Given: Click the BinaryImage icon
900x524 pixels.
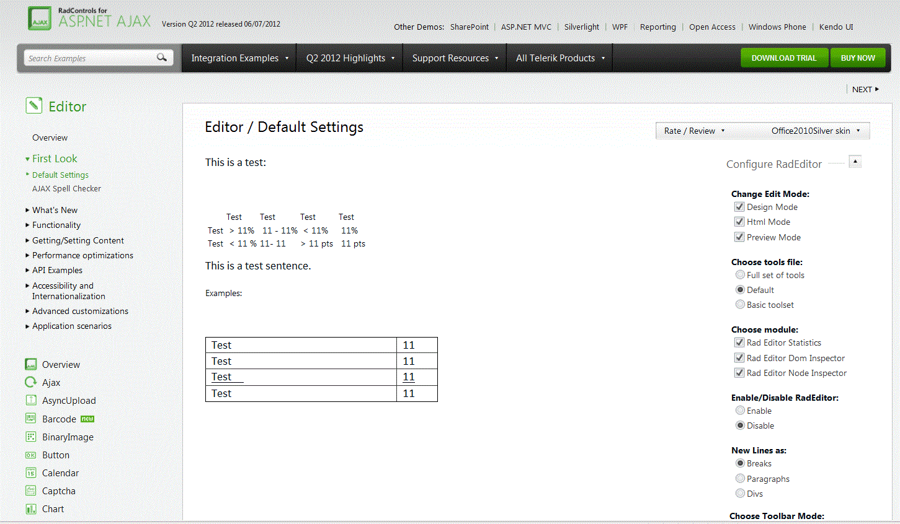Looking at the screenshot, I should tap(31, 437).
